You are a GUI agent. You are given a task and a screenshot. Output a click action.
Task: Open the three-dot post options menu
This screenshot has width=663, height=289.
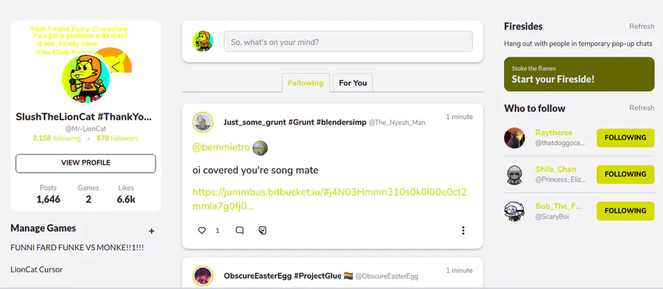pos(463,230)
